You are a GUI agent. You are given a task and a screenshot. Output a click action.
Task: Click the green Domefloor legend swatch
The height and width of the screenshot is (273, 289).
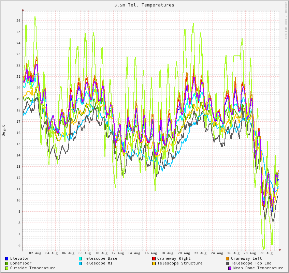click(6, 263)
